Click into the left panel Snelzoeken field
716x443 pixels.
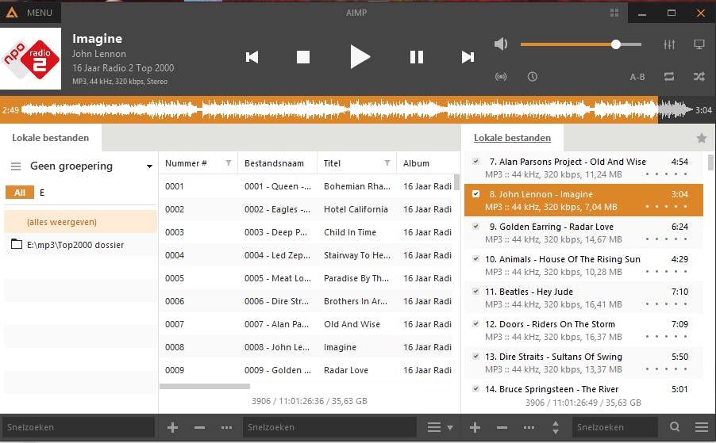(78, 427)
